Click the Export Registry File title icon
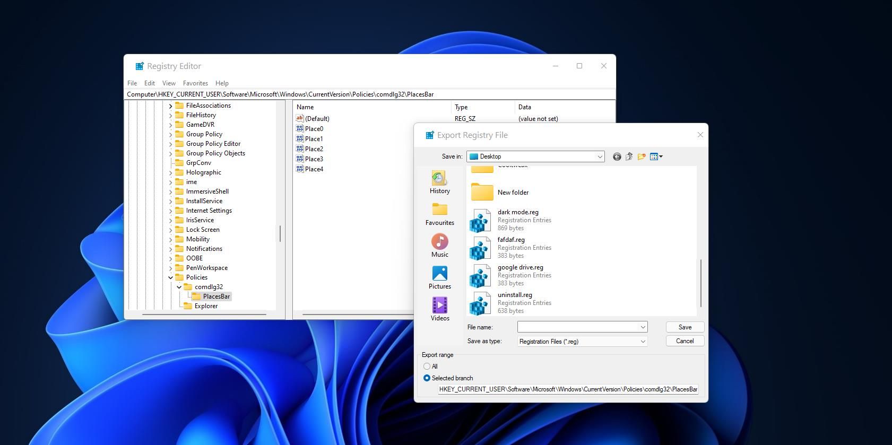This screenshot has width=892, height=445. point(430,135)
